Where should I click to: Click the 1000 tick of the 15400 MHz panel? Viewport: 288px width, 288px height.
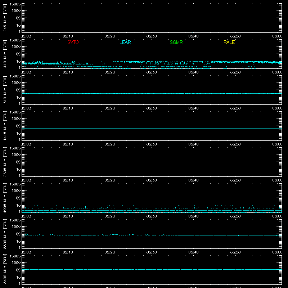pos(16,263)
